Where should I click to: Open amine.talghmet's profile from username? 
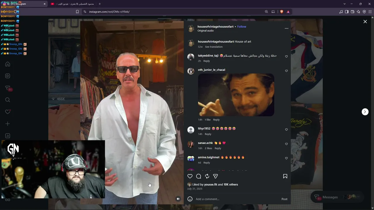[x=209, y=157]
